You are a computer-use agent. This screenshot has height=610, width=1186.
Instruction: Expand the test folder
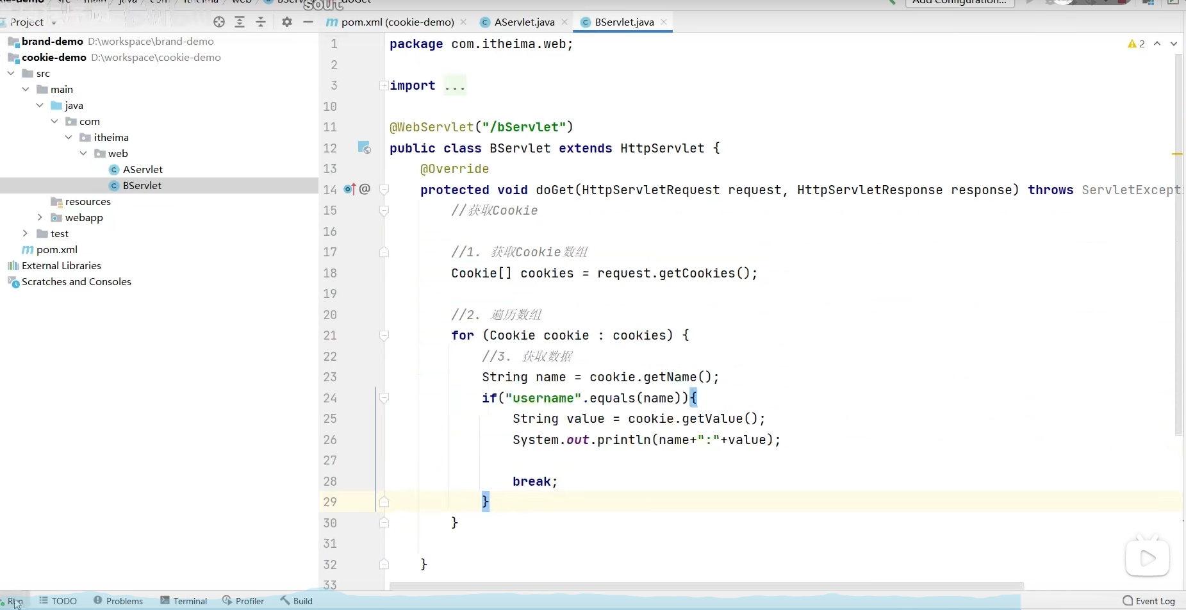26,234
